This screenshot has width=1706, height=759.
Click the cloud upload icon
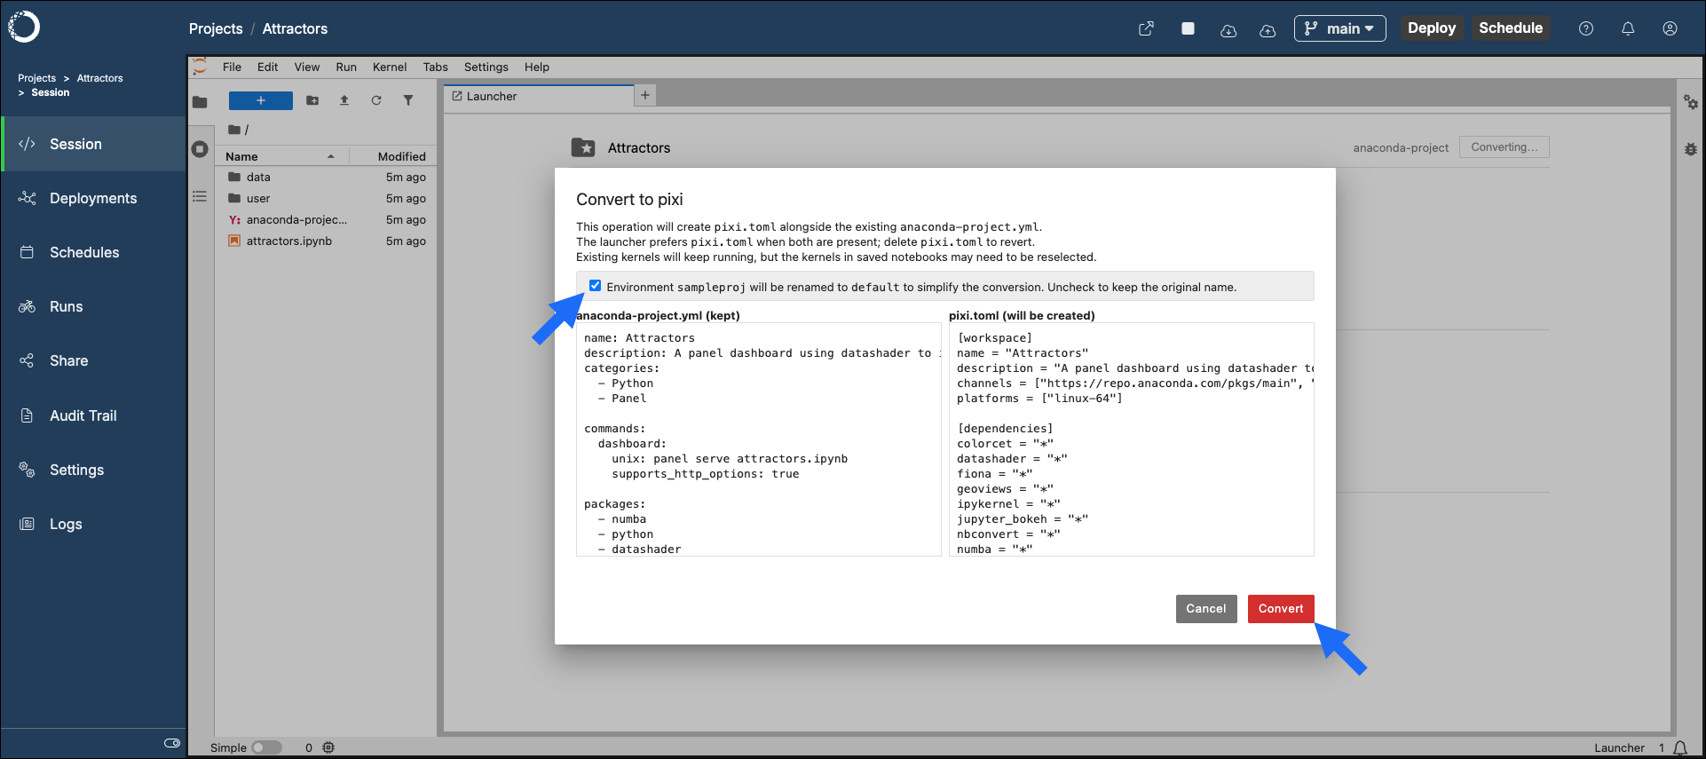point(1268,29)
